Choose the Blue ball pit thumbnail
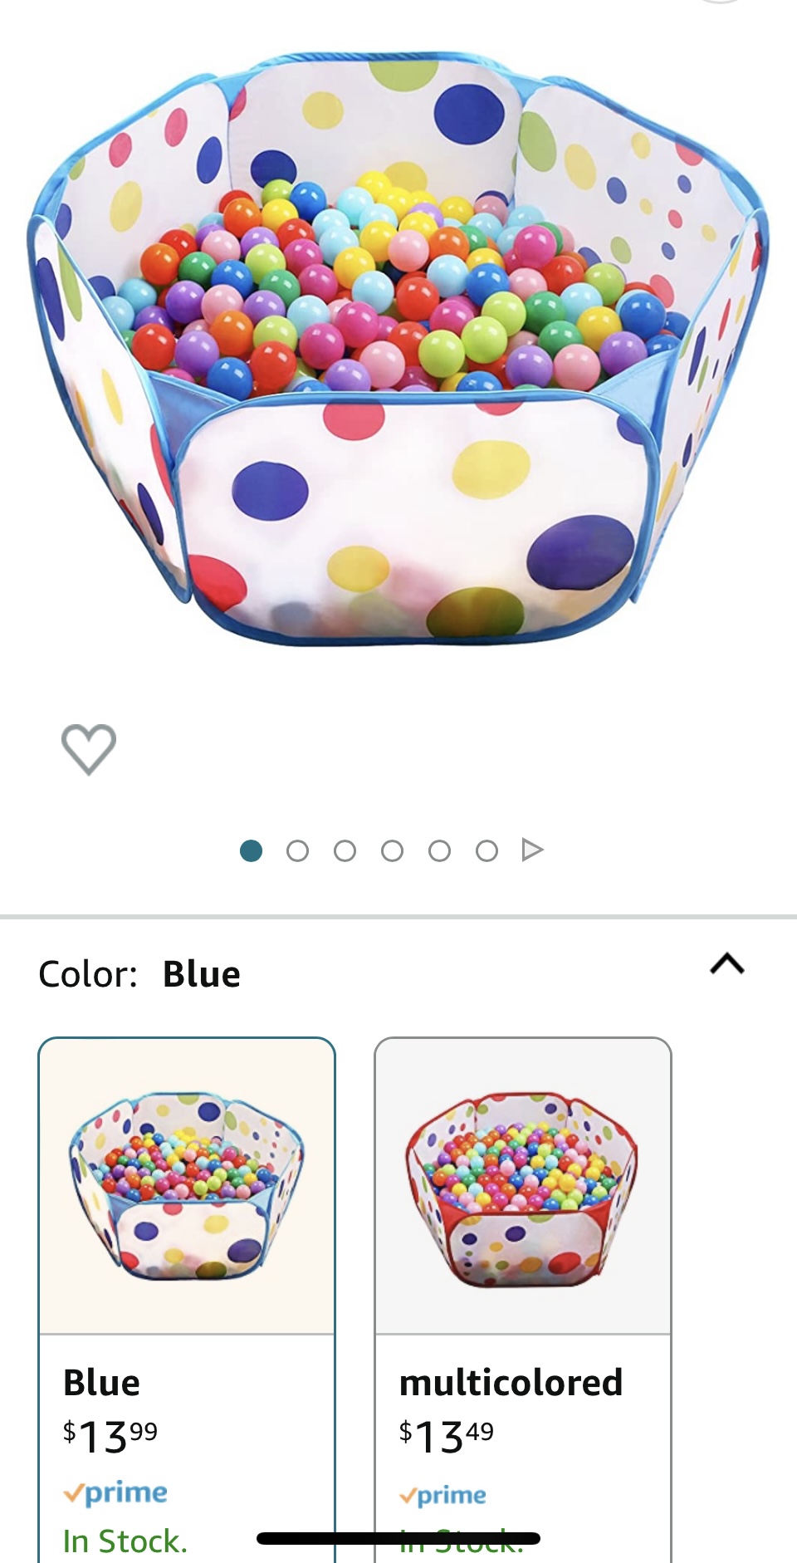This screenshot has width=797, height=1563. click(x=187, y=1185)
